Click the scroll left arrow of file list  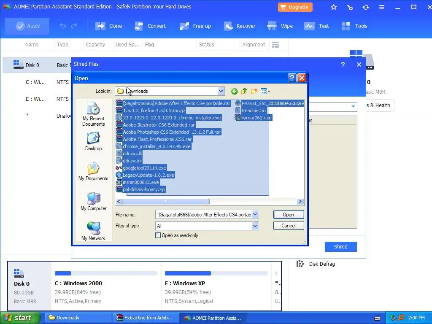pos(119,202)
